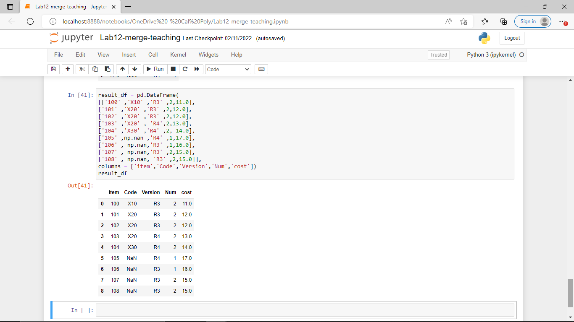Refresh the browser page

tap(30, 21)
